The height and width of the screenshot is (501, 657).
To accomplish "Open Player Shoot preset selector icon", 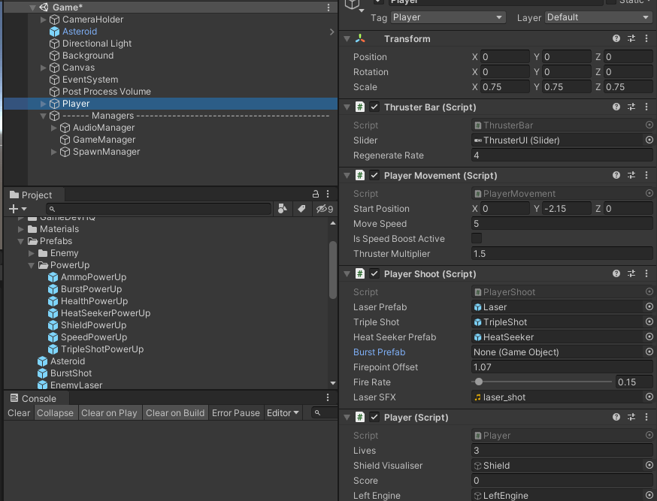I will [631, 273].
